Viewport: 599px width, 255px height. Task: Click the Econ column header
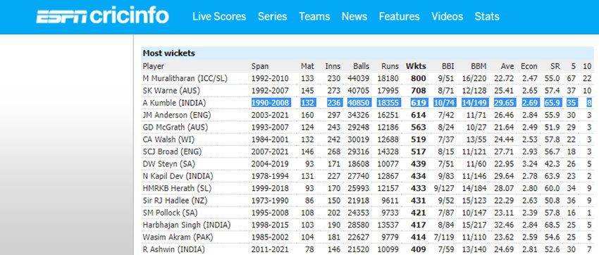pos(529,66)
